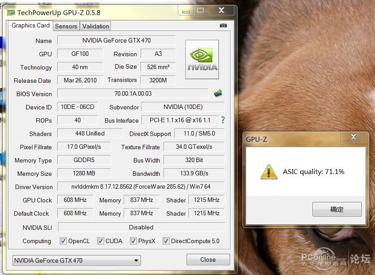Image resolution: width=375 pixels, height=275 pixels.
Task: Click the Transistors value 3200M
Action: point(158,80)
